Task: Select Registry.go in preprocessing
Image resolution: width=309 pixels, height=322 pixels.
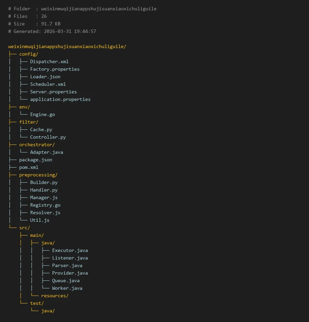Action: pos(45,205)
